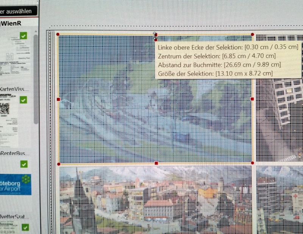303x234 pixels.
Task: Click the left-middle square resize handle
Action: point(58,99)
